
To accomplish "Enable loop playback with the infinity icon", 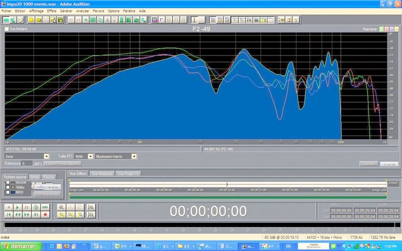I will tap(45, 207).
